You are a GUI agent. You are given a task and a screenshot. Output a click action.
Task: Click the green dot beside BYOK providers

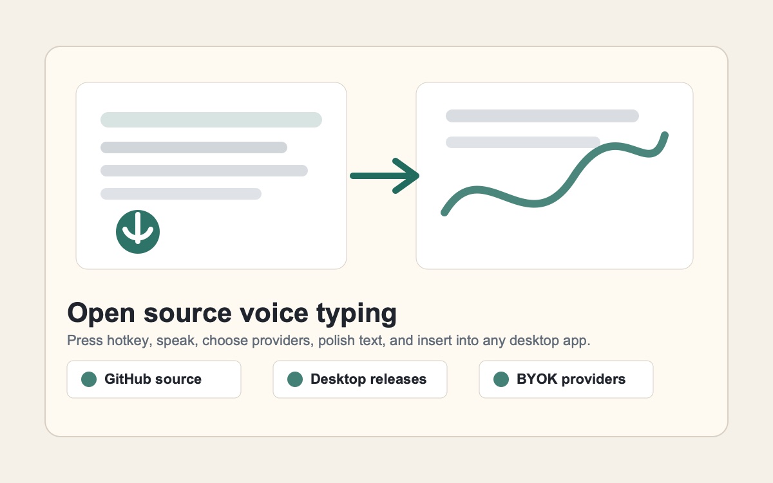501,379
